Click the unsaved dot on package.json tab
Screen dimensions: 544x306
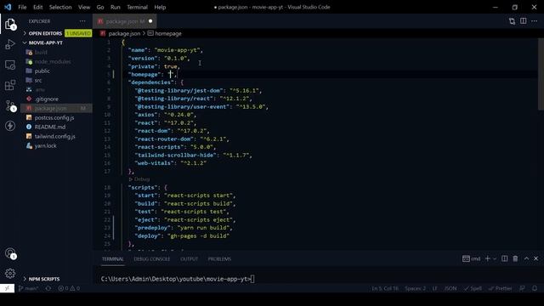click(150, 21)
